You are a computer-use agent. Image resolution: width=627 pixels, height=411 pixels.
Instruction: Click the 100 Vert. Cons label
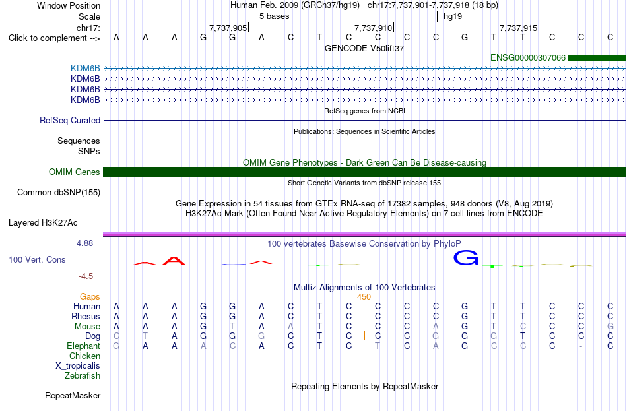pos(37,260)
